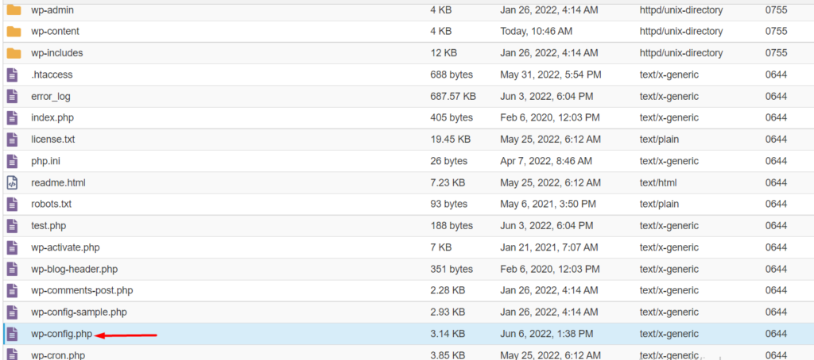Screen dimensions: 814x360
Task: Select the wp-config-sample.php file name
Action: (79, 312)
